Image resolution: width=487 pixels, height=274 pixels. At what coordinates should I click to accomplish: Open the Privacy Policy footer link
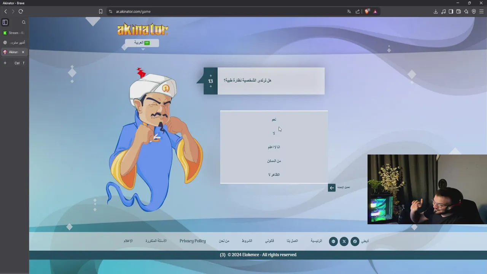(193, 241)
